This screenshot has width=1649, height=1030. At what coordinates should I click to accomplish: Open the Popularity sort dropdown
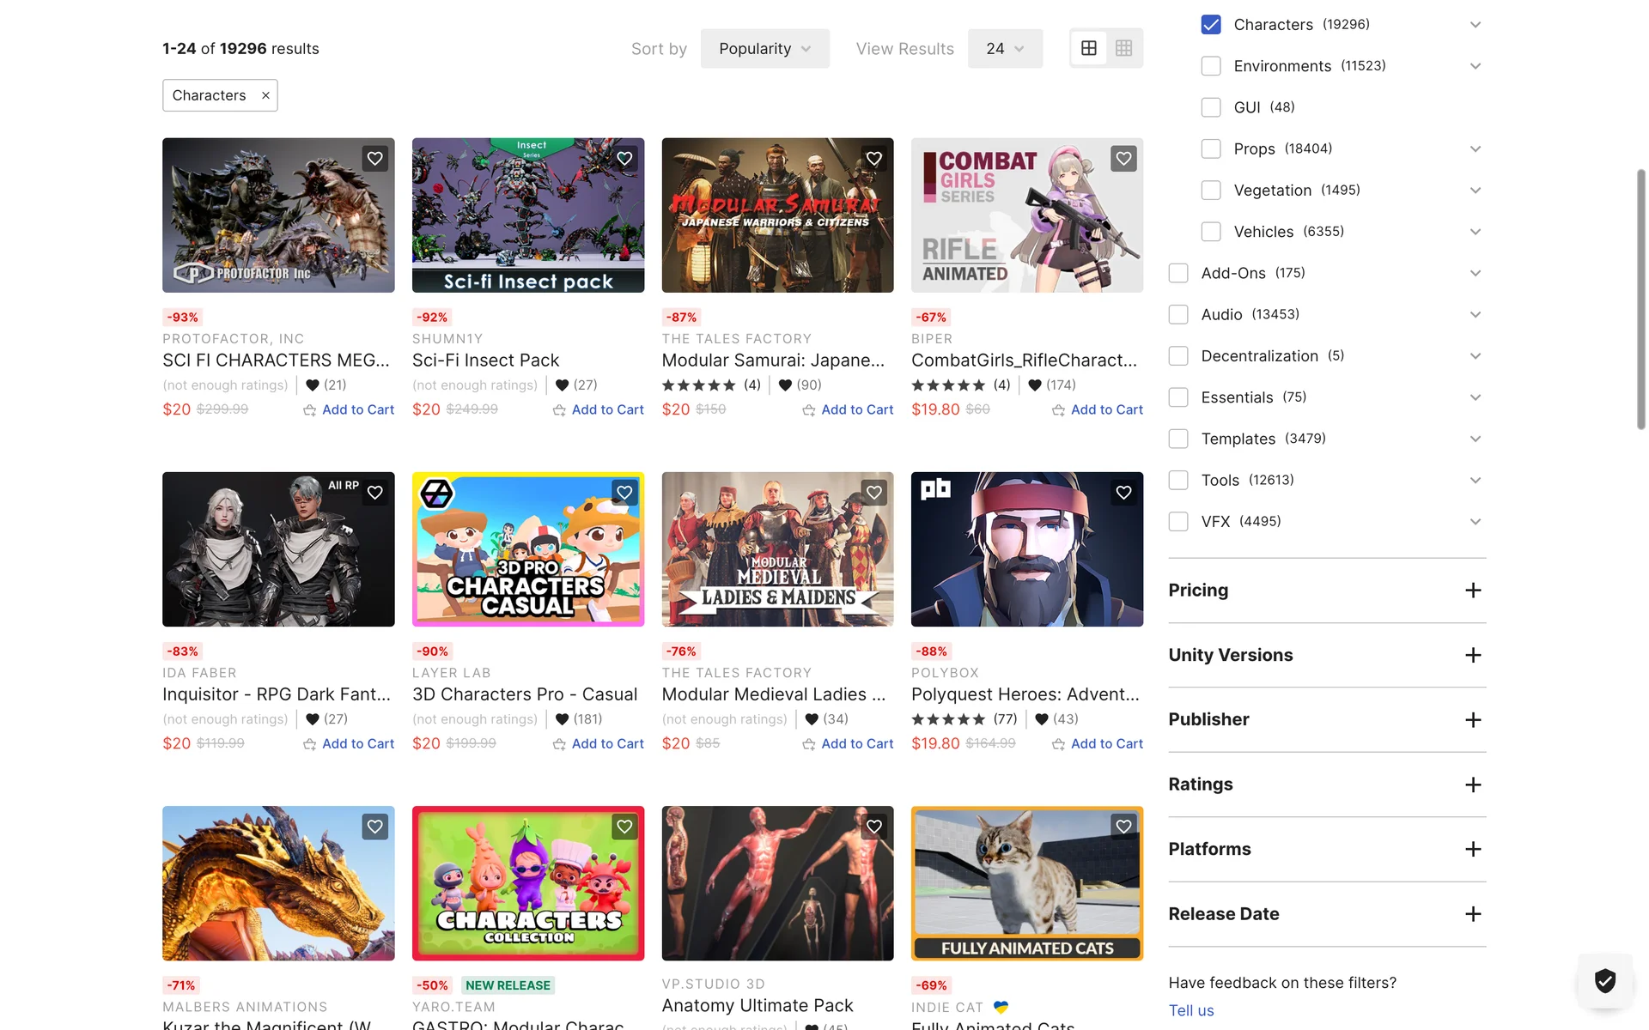click(x=764, y=49)
